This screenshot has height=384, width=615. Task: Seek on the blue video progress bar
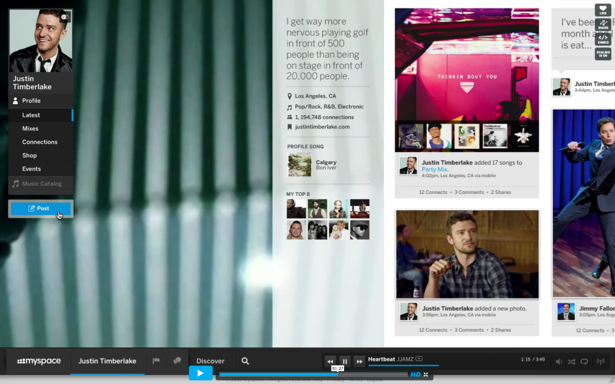(x=314, y=374)
